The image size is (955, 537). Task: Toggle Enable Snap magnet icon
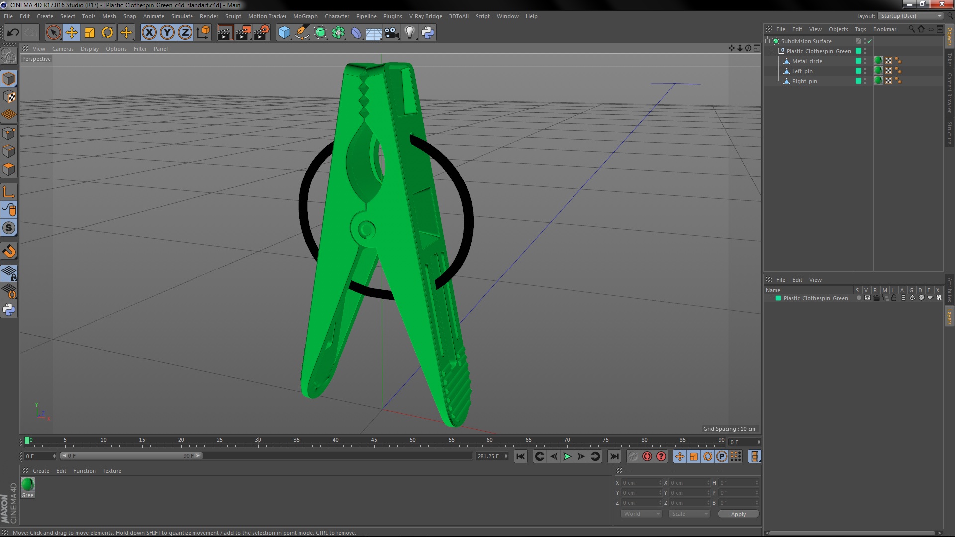point(9,251)
